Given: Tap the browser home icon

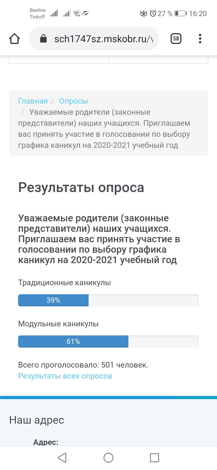Looking at the screenshot, I should point(14,39).
